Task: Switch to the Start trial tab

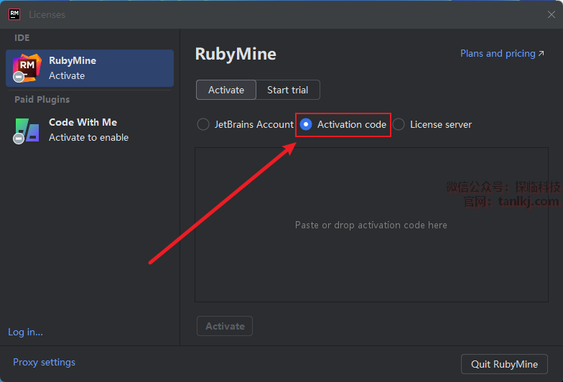Action: pyautogui.click(x=287, y=90)
